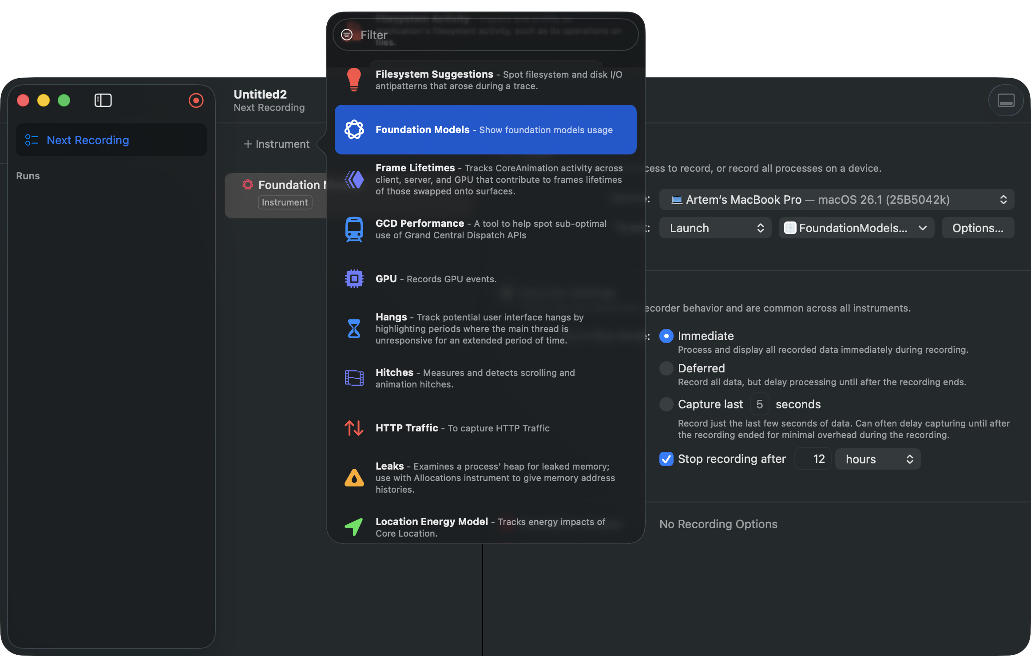Select the Immediate recording mode
The width and height of the screenshot is (1031, 656).
tap(666, 336)
